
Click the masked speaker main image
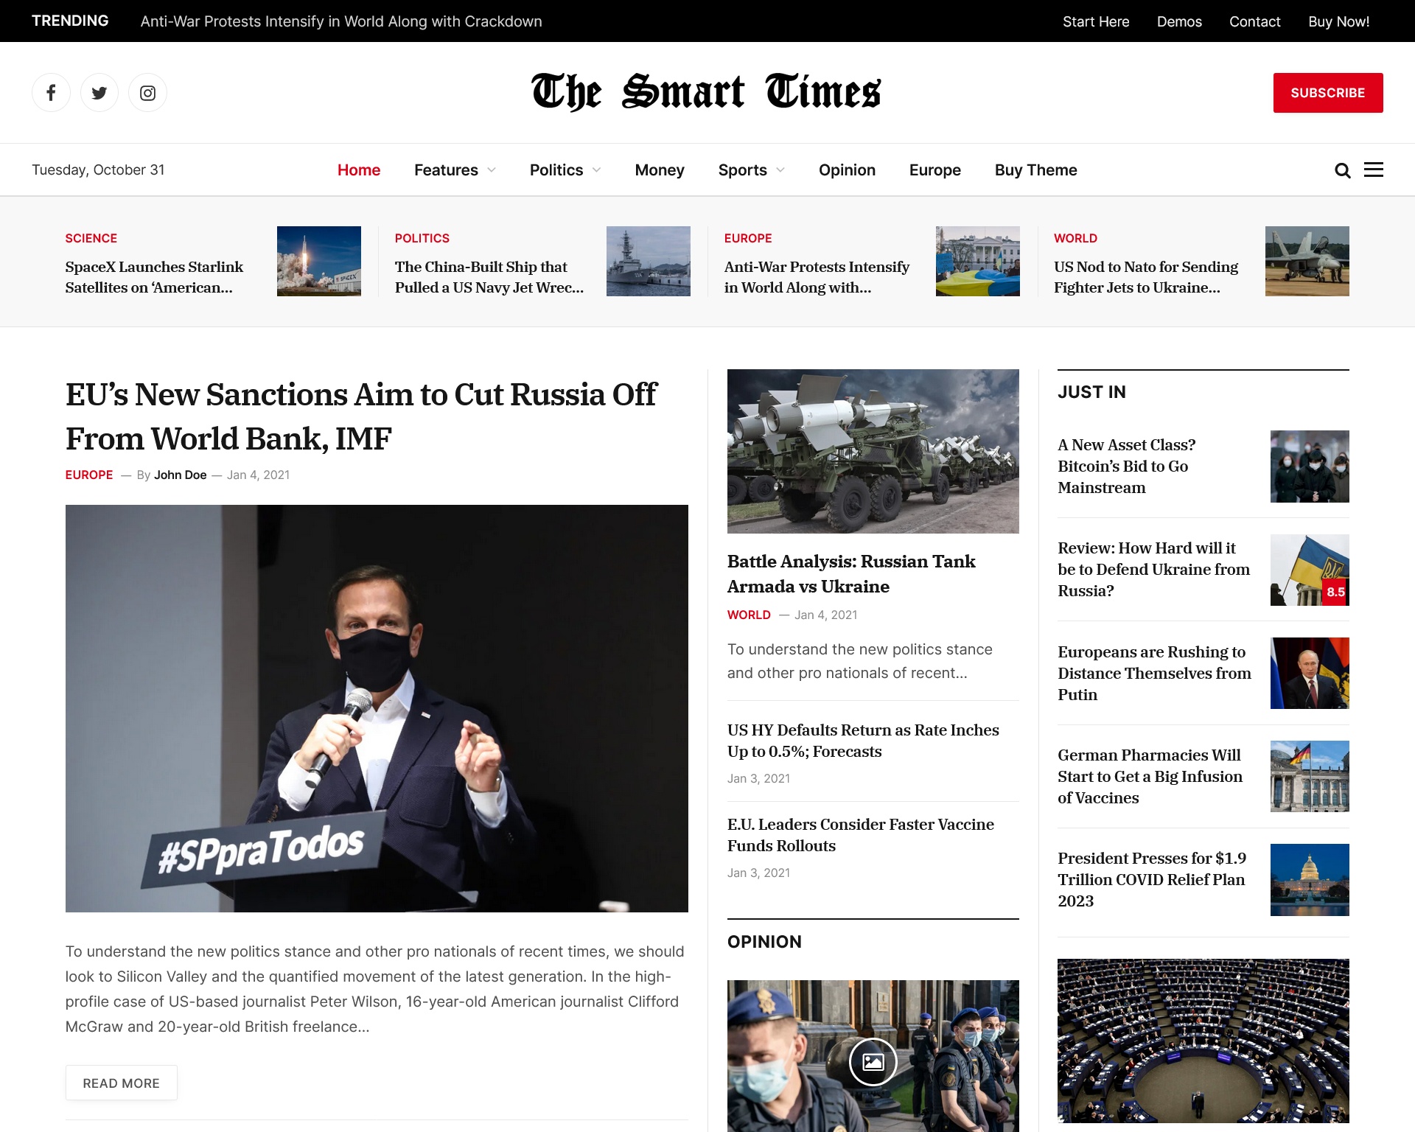(x=377, y=708)
